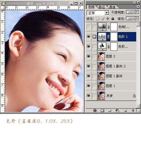141x144 pixels.
Task: Create a new layer set folder
Action: click(x=110, y=110)
